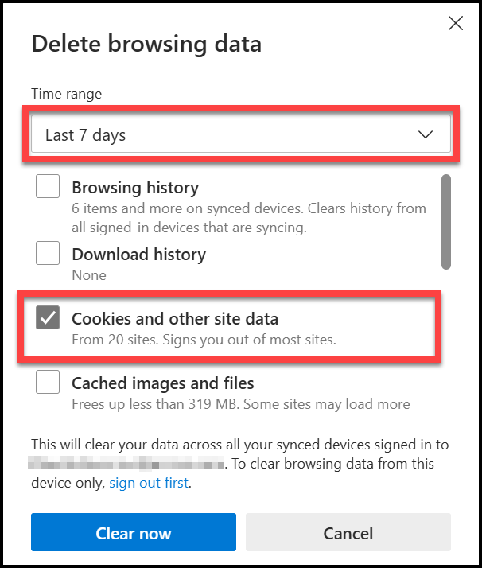Tick the Browsing history checkbox
The image size is (482, 568).
(x=48, y=188)
